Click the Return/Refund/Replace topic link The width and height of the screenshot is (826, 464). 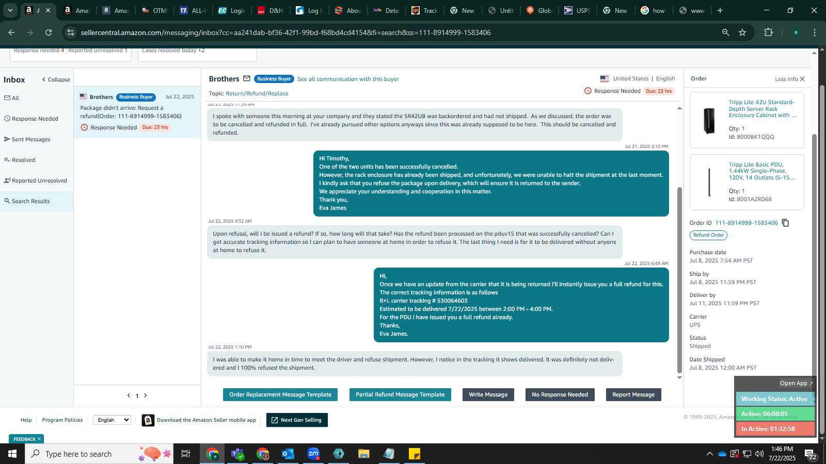tap(257, 93)
